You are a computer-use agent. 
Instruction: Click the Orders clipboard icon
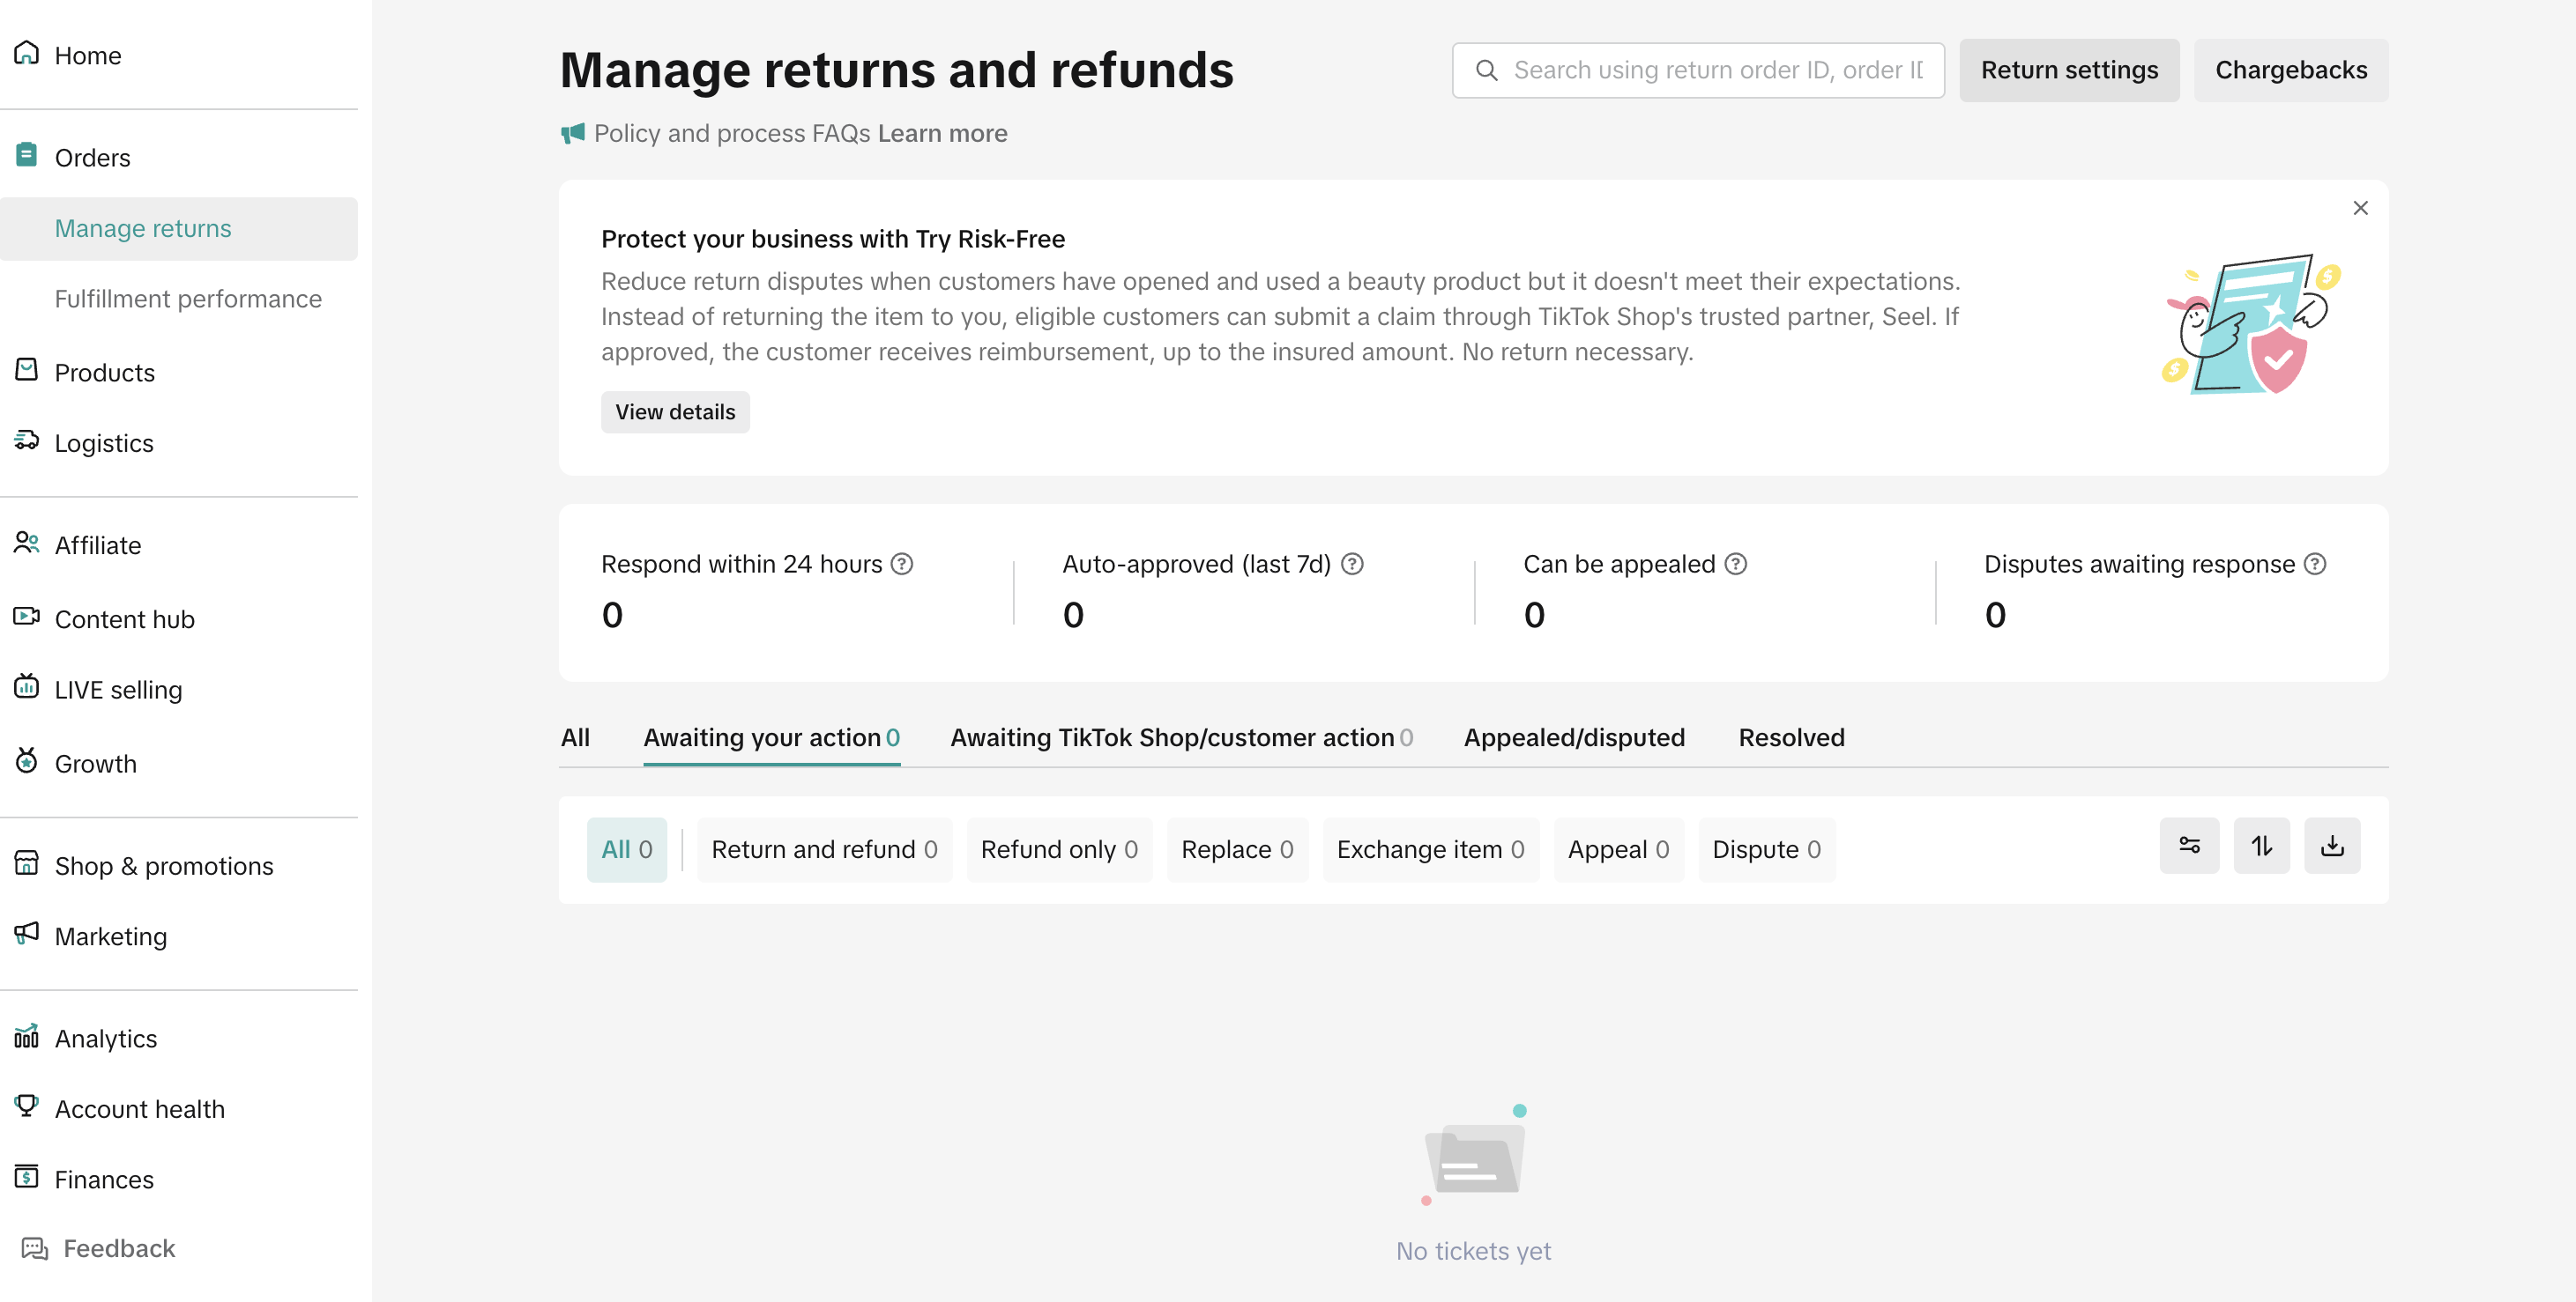(x=27, y=155)
